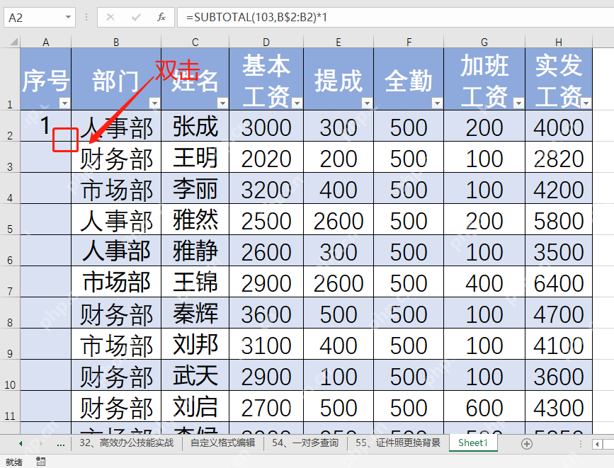Select 实发工资 cell 5800
Viewport: 614px width, 468px height.
[559, 219]
